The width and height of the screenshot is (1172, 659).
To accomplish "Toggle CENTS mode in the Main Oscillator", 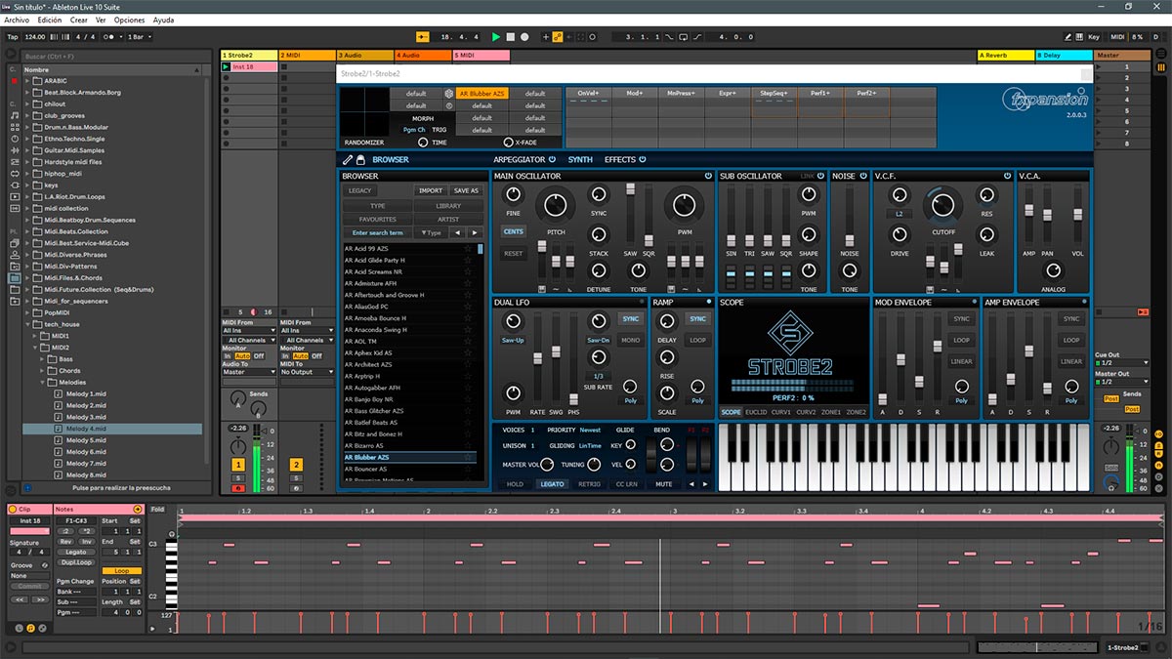I will tap(514, 231).
